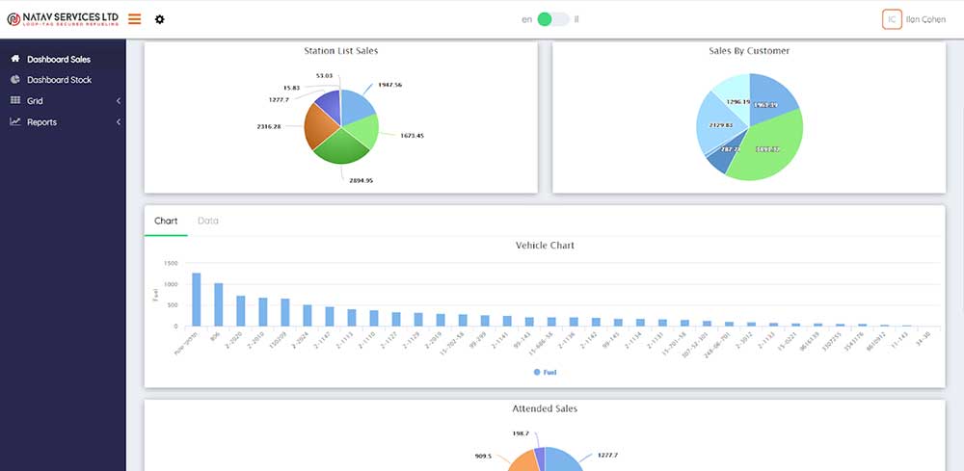This screenshot has width=964, height=471.
Task: Click the 1500 value on Vehicle Chart axis
Action: [171, 263]
